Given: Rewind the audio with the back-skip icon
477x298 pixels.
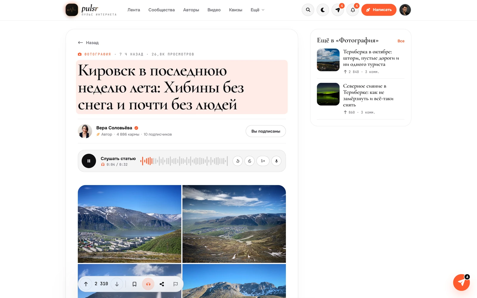Looking at the screenshot, I should point(238,161).
